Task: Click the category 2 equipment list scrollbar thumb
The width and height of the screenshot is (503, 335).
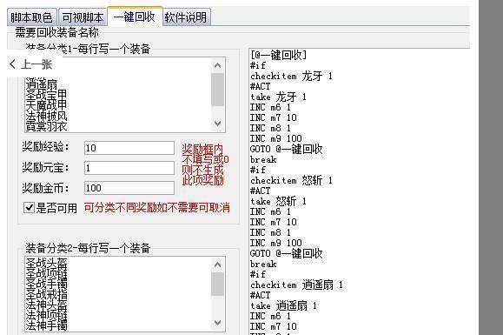Action: (217, 284)
